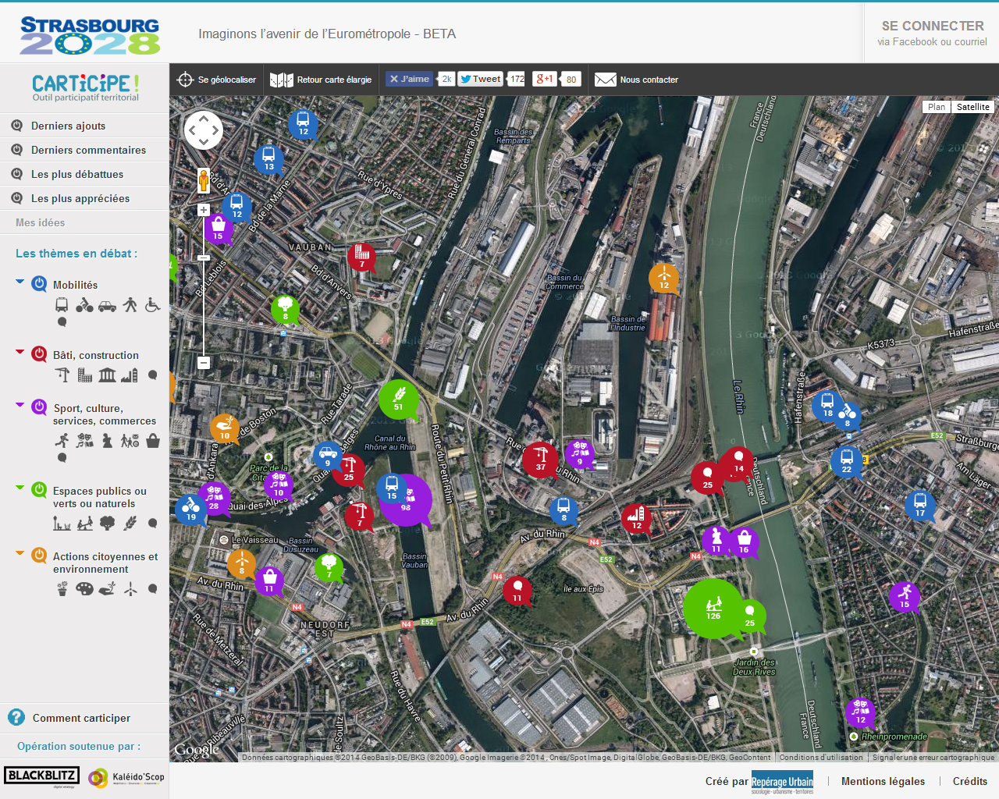This screenshot has width=999, height=799.
Task: Click the map zoom-out minus button
Action: tap(204, 362)
